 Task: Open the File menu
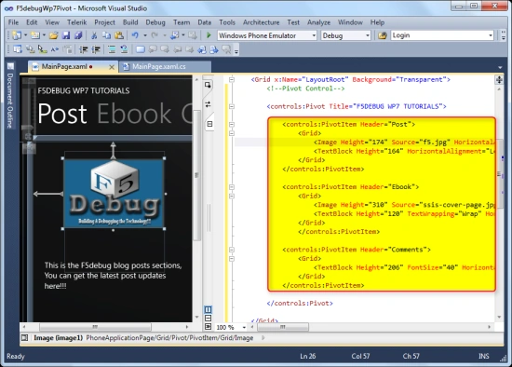click(13, 22)
